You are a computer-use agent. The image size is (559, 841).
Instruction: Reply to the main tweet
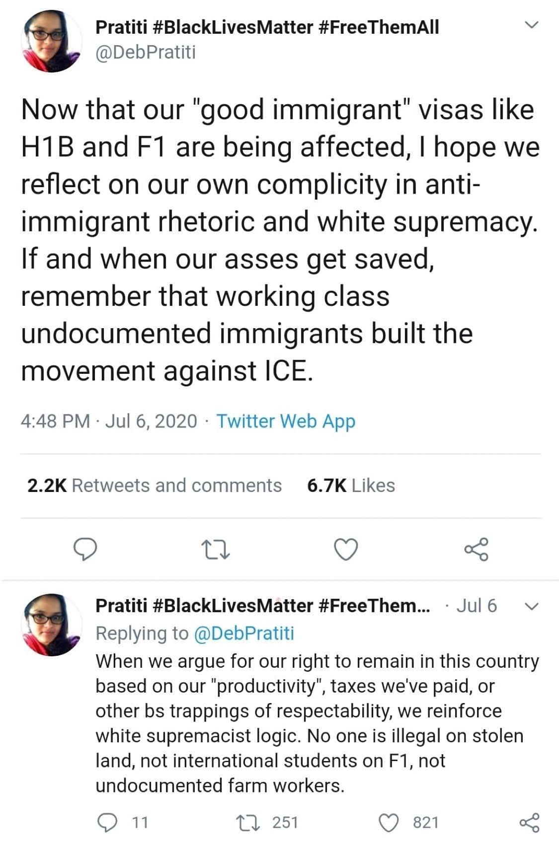tap(85, 550)
